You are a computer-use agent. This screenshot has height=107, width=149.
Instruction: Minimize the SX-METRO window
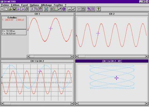point(141,1)
